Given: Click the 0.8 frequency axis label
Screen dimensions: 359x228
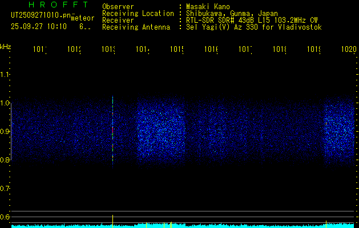Looking at the screenshot, I should coord(5,160).
